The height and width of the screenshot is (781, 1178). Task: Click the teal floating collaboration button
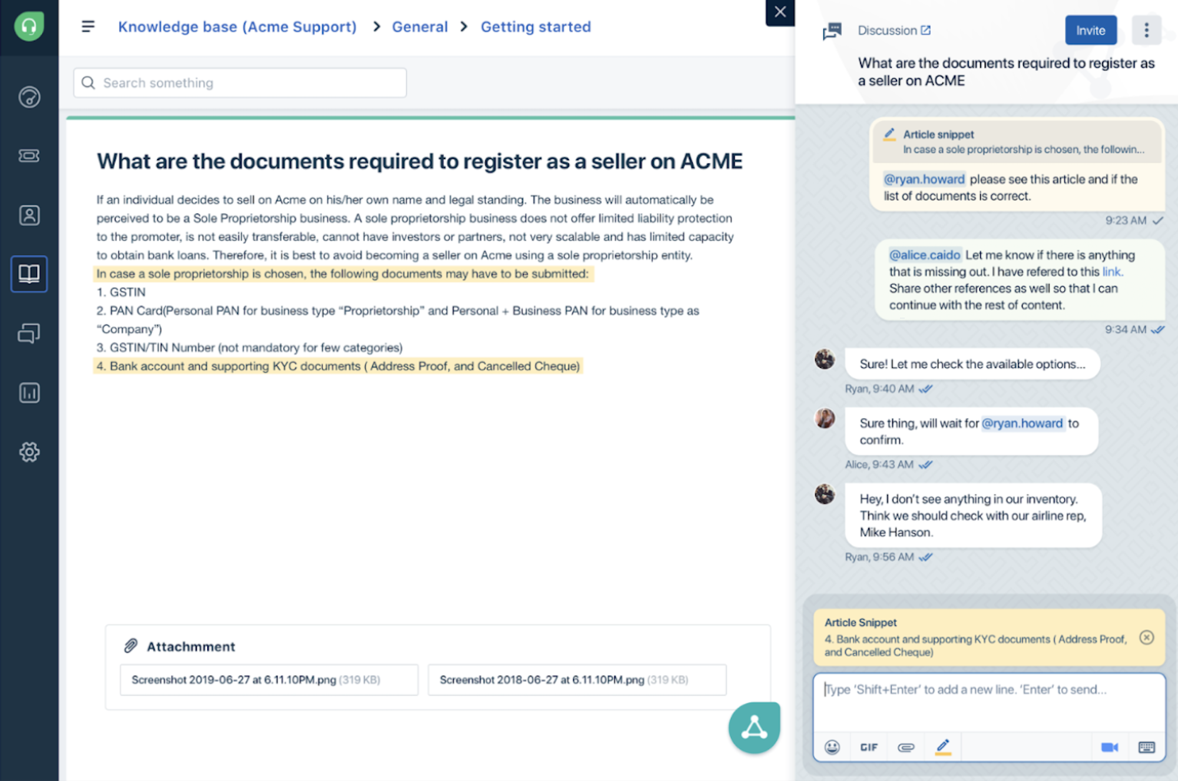tap(754, 728)
